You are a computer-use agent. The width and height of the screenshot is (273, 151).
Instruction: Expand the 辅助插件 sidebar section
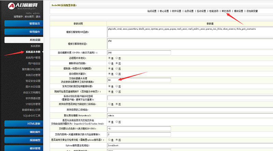[24, 132]
